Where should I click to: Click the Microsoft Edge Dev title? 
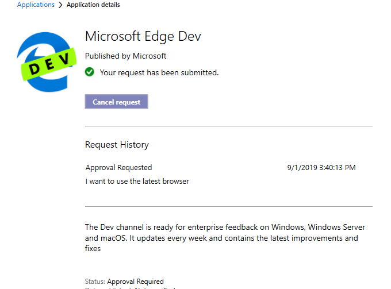[143, 36]
